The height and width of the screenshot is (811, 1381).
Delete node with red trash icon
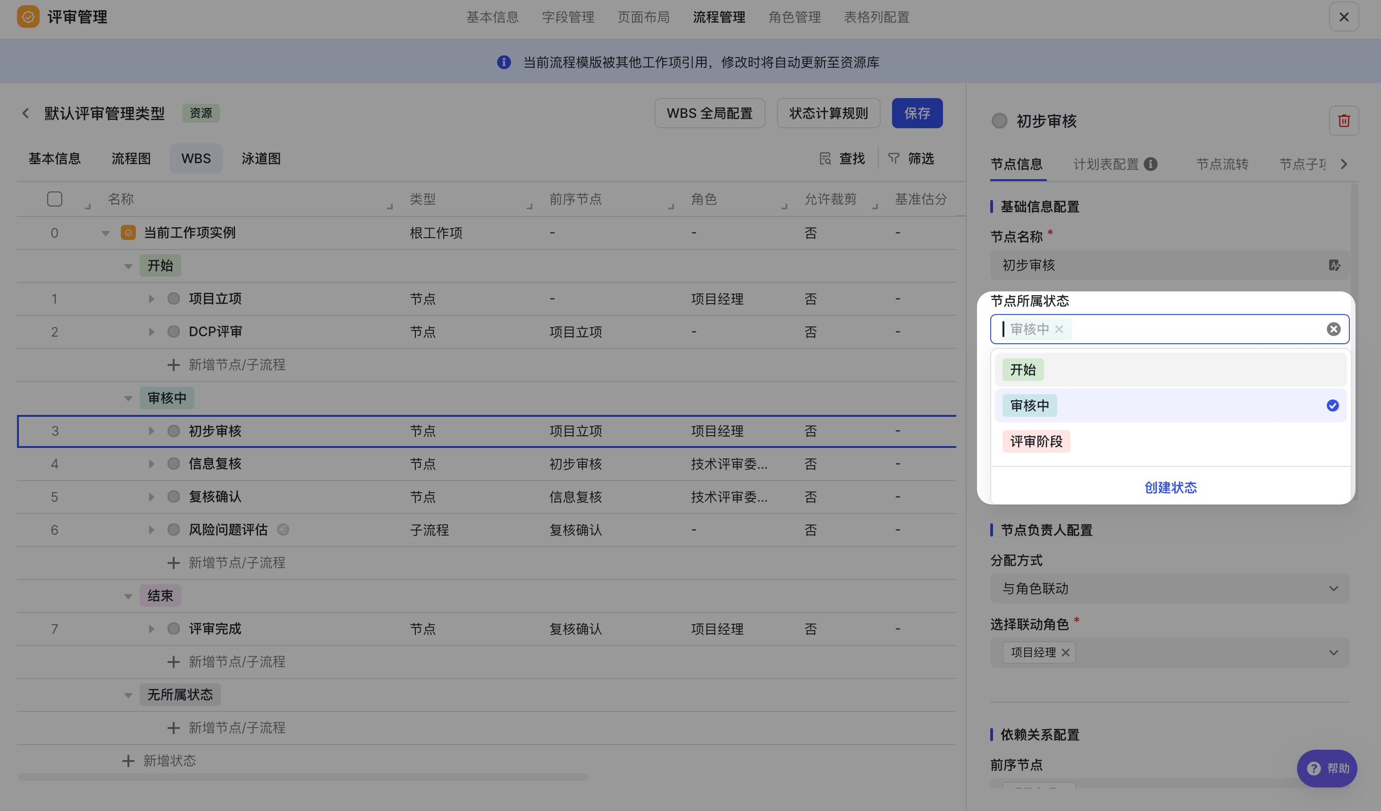click(x=1343, y=121)
